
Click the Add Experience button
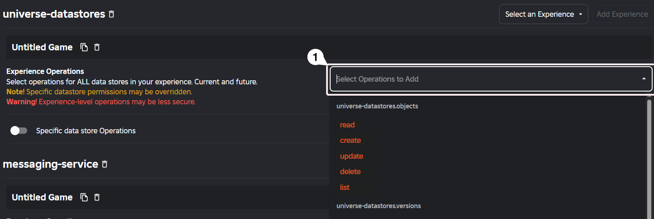[622, 14]
